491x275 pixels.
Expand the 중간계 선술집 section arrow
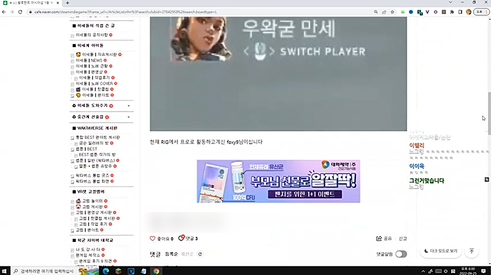click(x=129, y=117)
